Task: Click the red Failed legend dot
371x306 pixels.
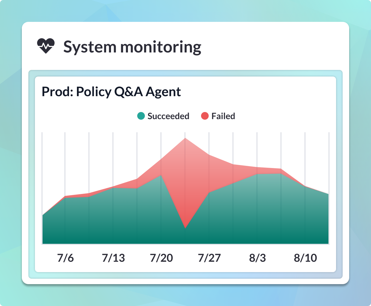Action: (205, 116)
